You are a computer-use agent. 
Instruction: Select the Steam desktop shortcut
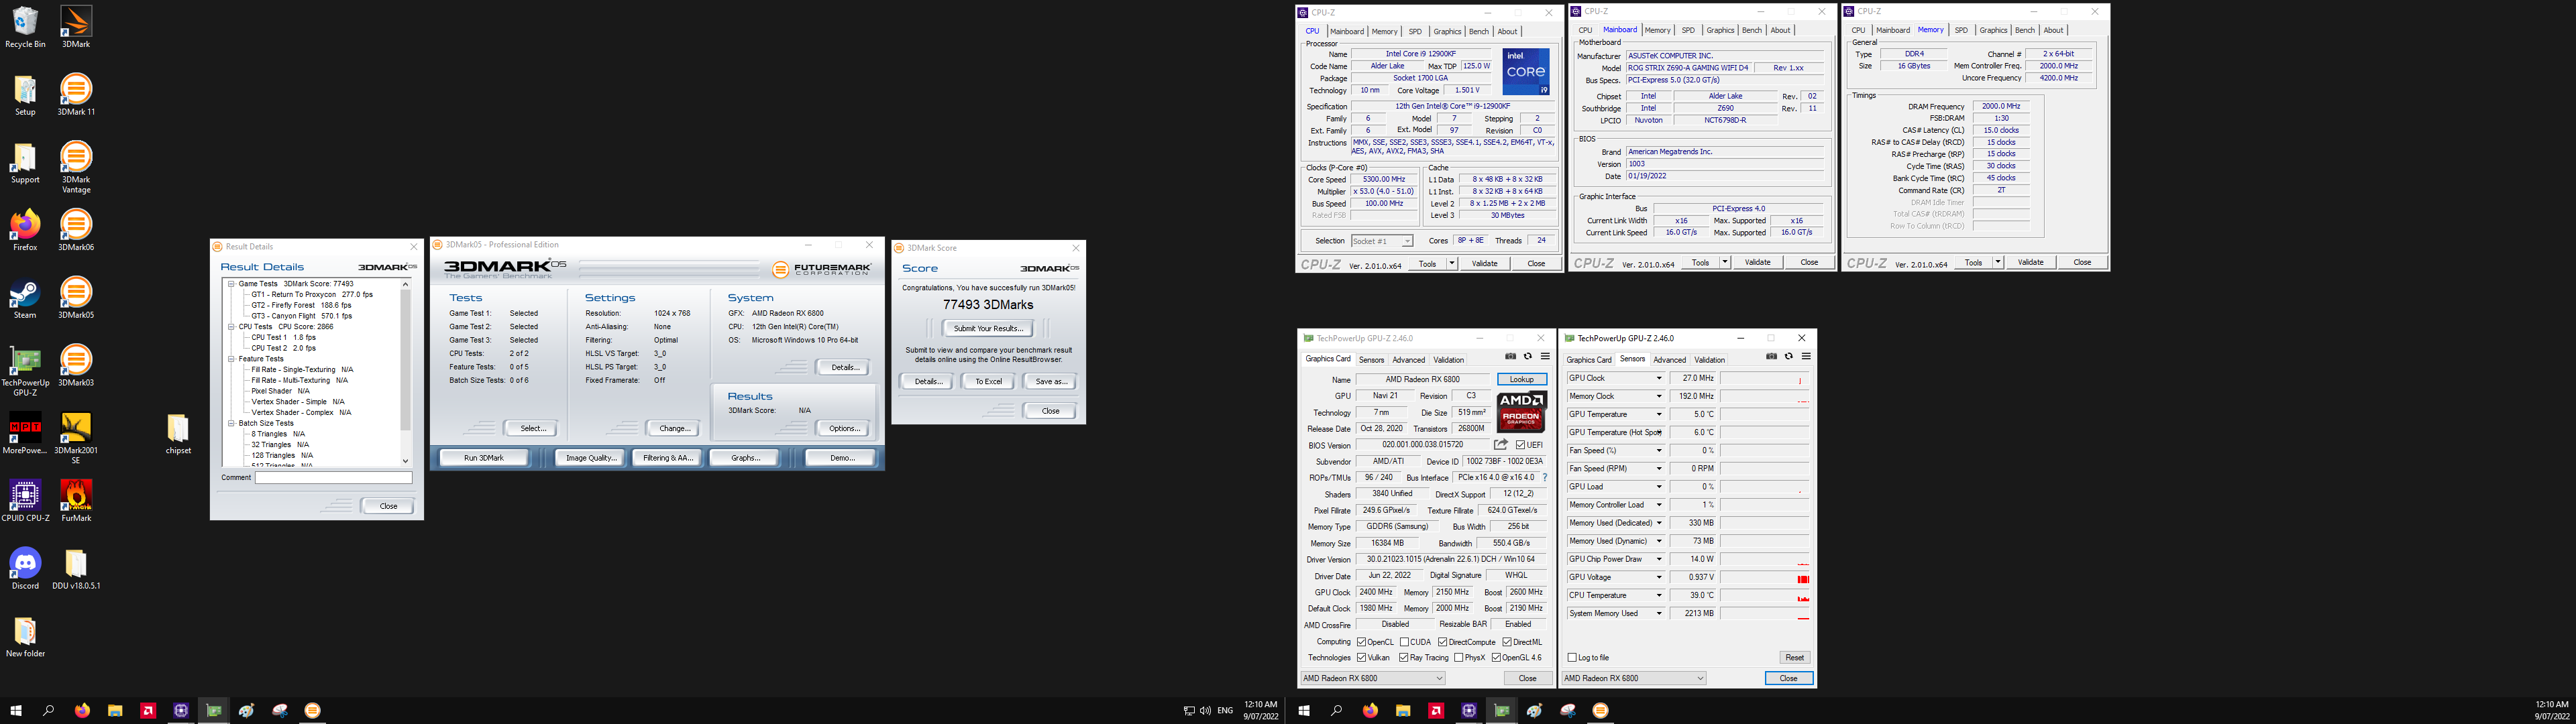pos(25,298)
